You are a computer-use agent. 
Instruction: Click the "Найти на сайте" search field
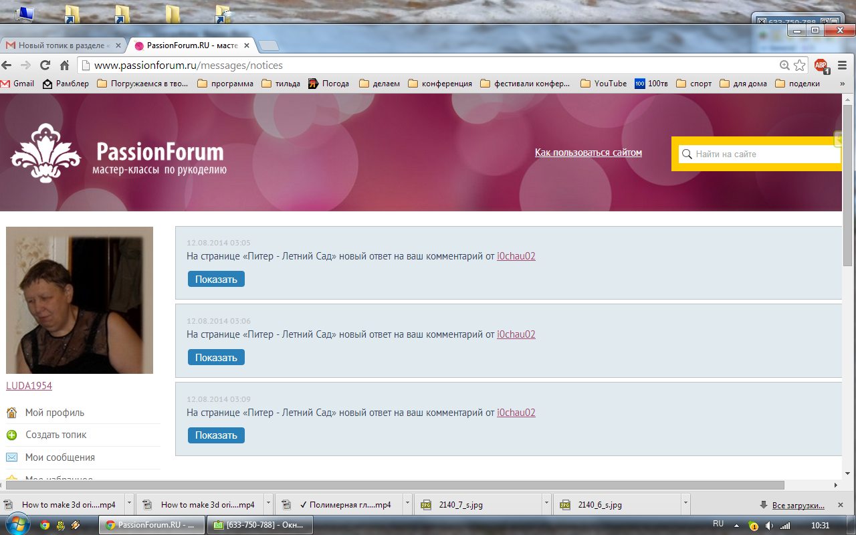[x=760, y=154]
